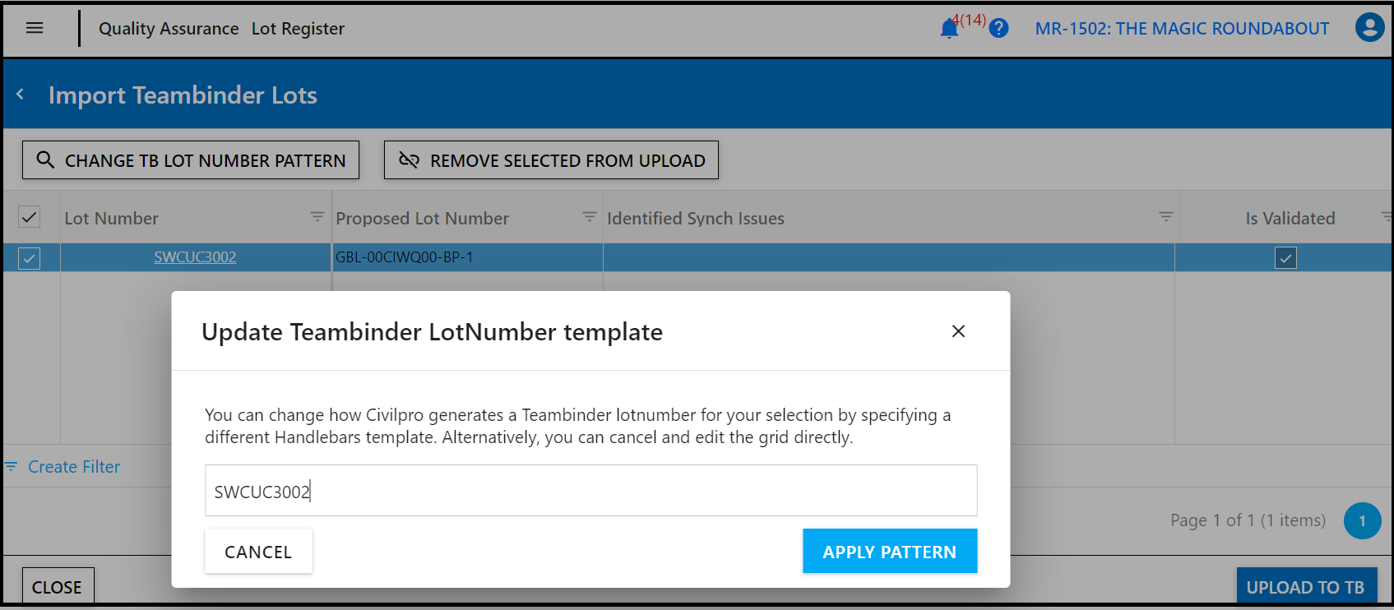Image resolution: width=1394 pixels, height=610 pixels.
Task: Click the unlink icon on Remove Selected button
Action: pyautogui.click(x=409, y=159)
